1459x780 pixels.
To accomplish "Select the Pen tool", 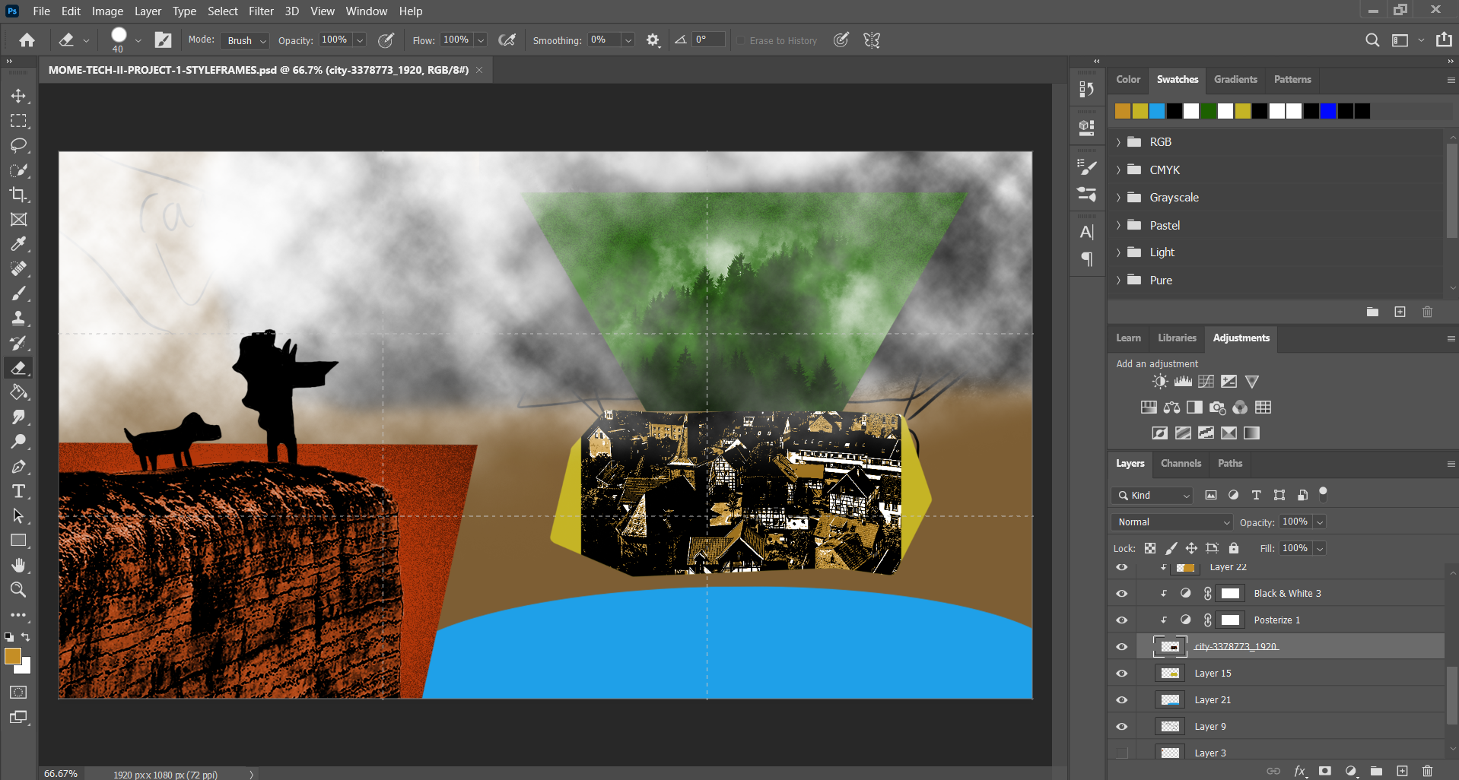I will coord(18,467).
